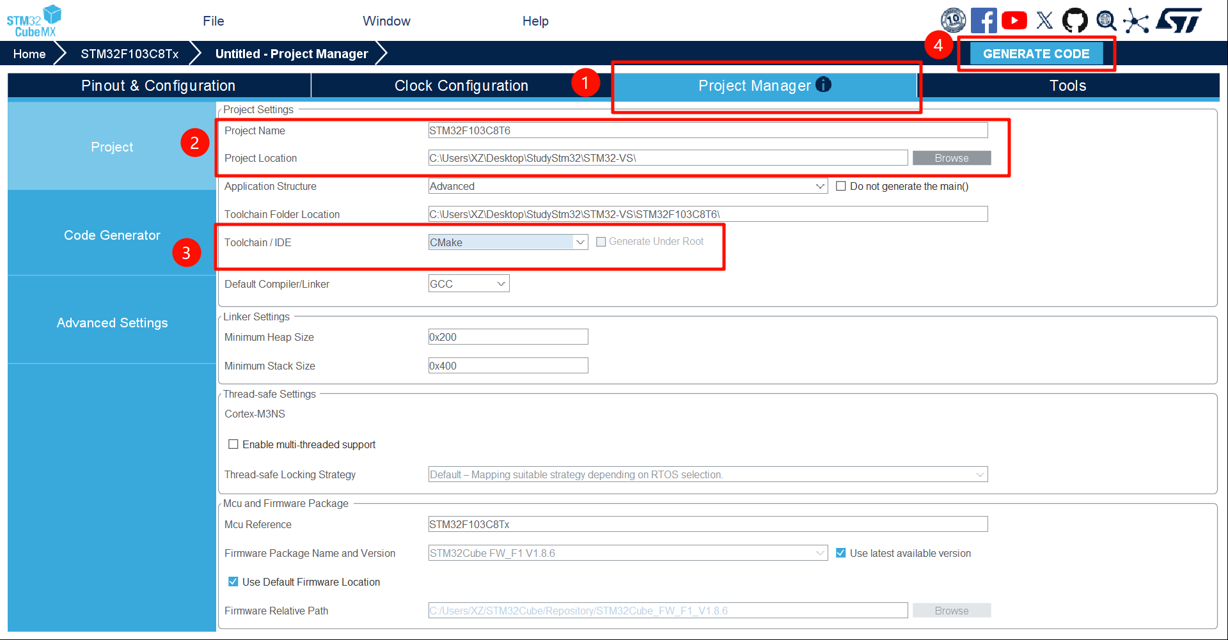The height and width of the screenshot is (640, 1228).
Task: Open the X (Twitter) icon link
Action: click(1044, 20)
